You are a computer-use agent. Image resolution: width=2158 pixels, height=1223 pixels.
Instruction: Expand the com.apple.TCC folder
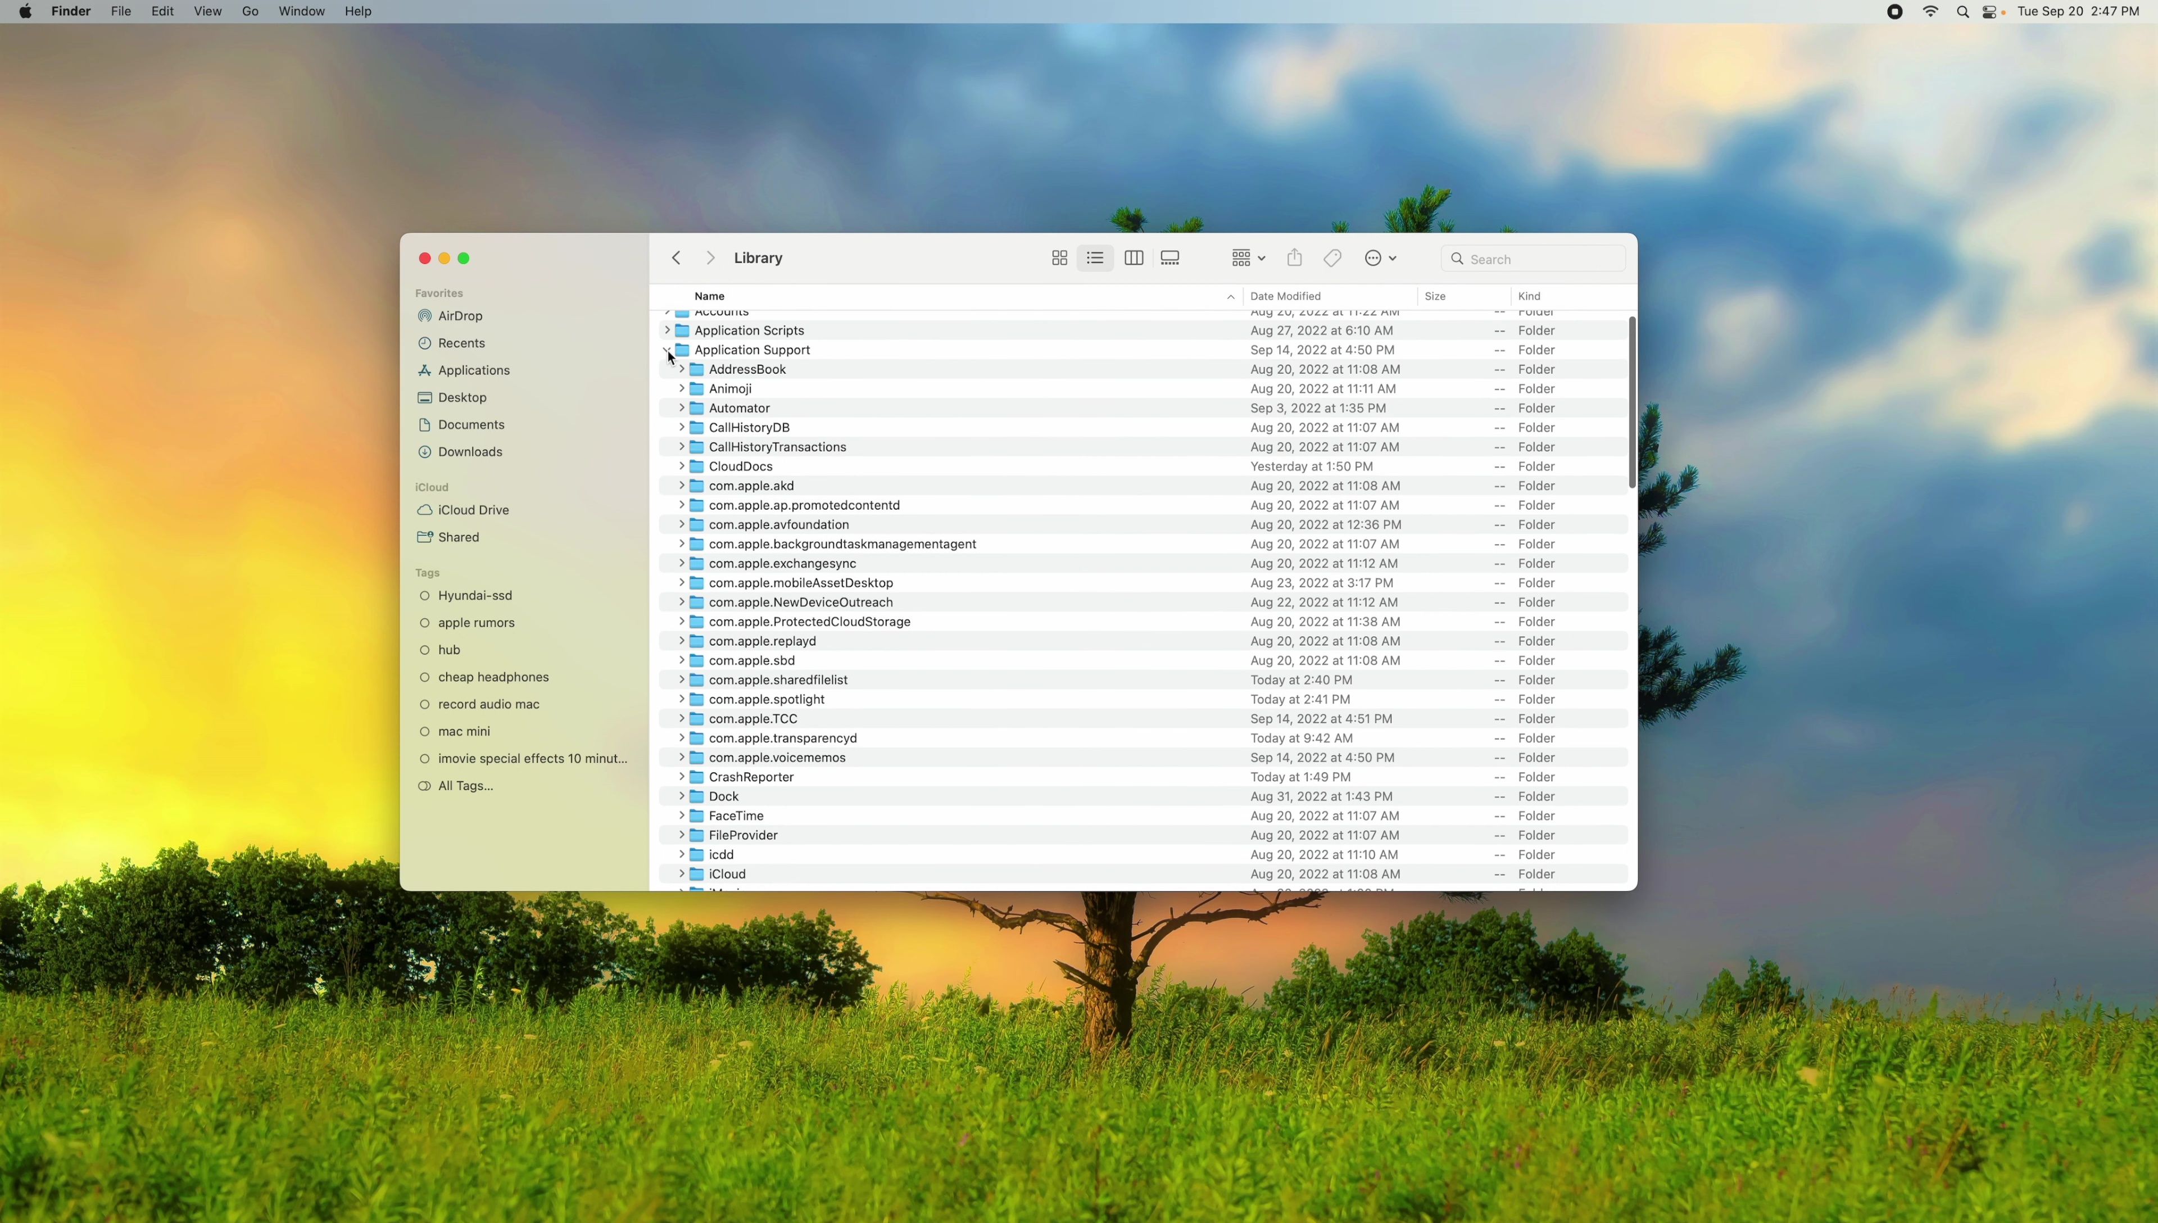[x=681, y=719]
